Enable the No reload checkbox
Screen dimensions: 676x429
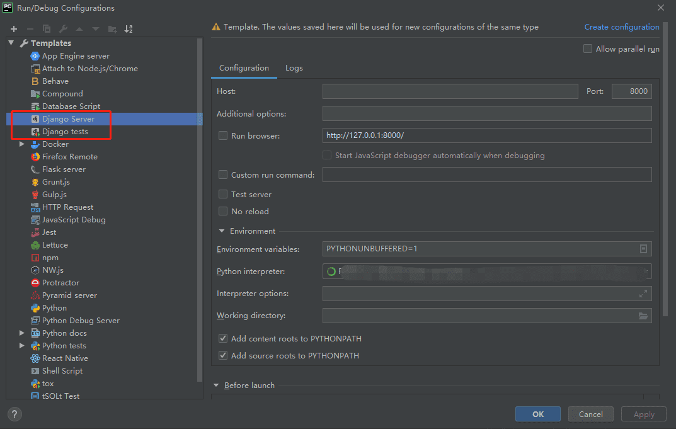coord(223,212)
